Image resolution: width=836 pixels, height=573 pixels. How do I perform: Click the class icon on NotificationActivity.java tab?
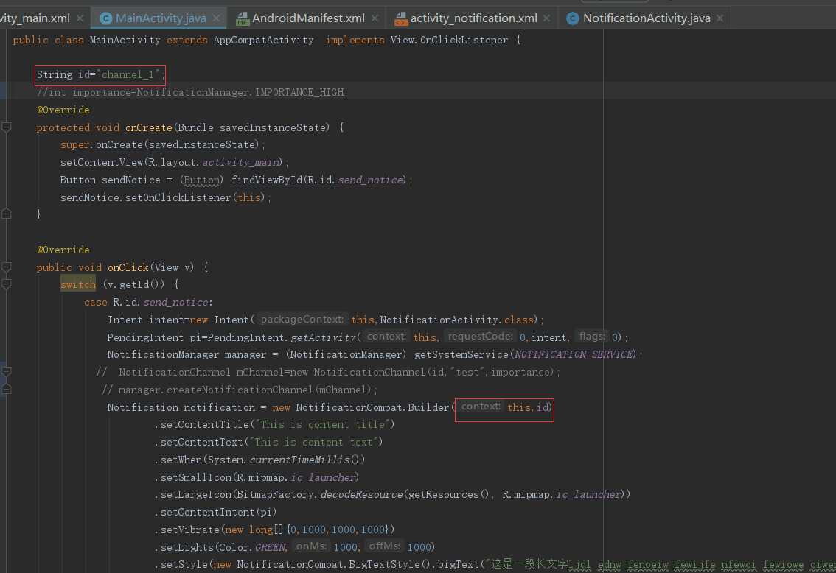tap(573, 18)
